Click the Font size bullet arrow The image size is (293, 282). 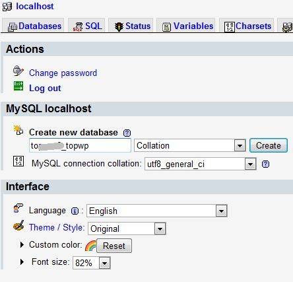pos(22,262)
